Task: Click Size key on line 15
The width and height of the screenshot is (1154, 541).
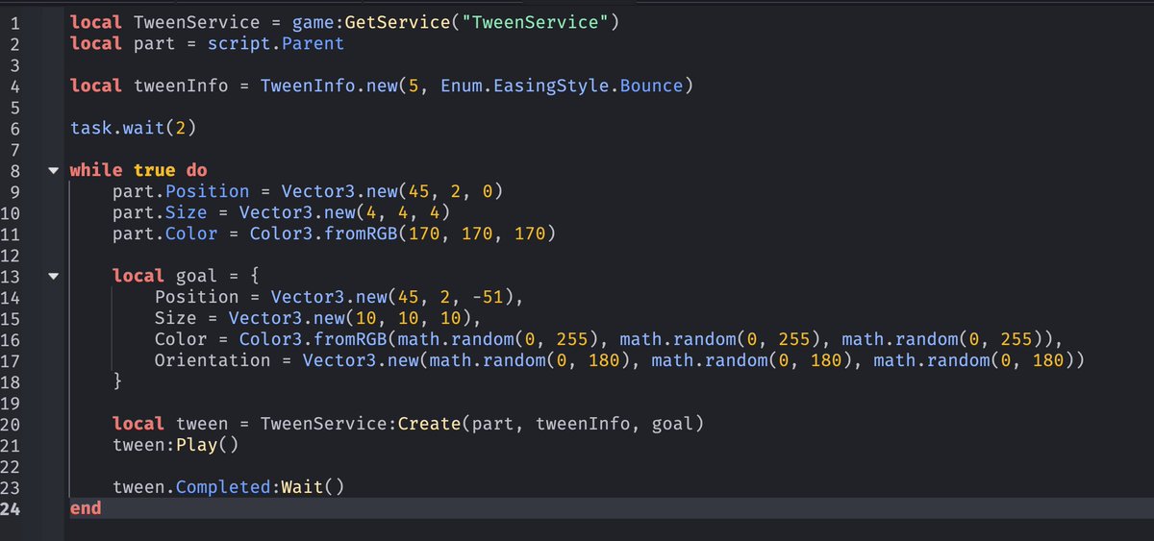Action: [176, 318]
